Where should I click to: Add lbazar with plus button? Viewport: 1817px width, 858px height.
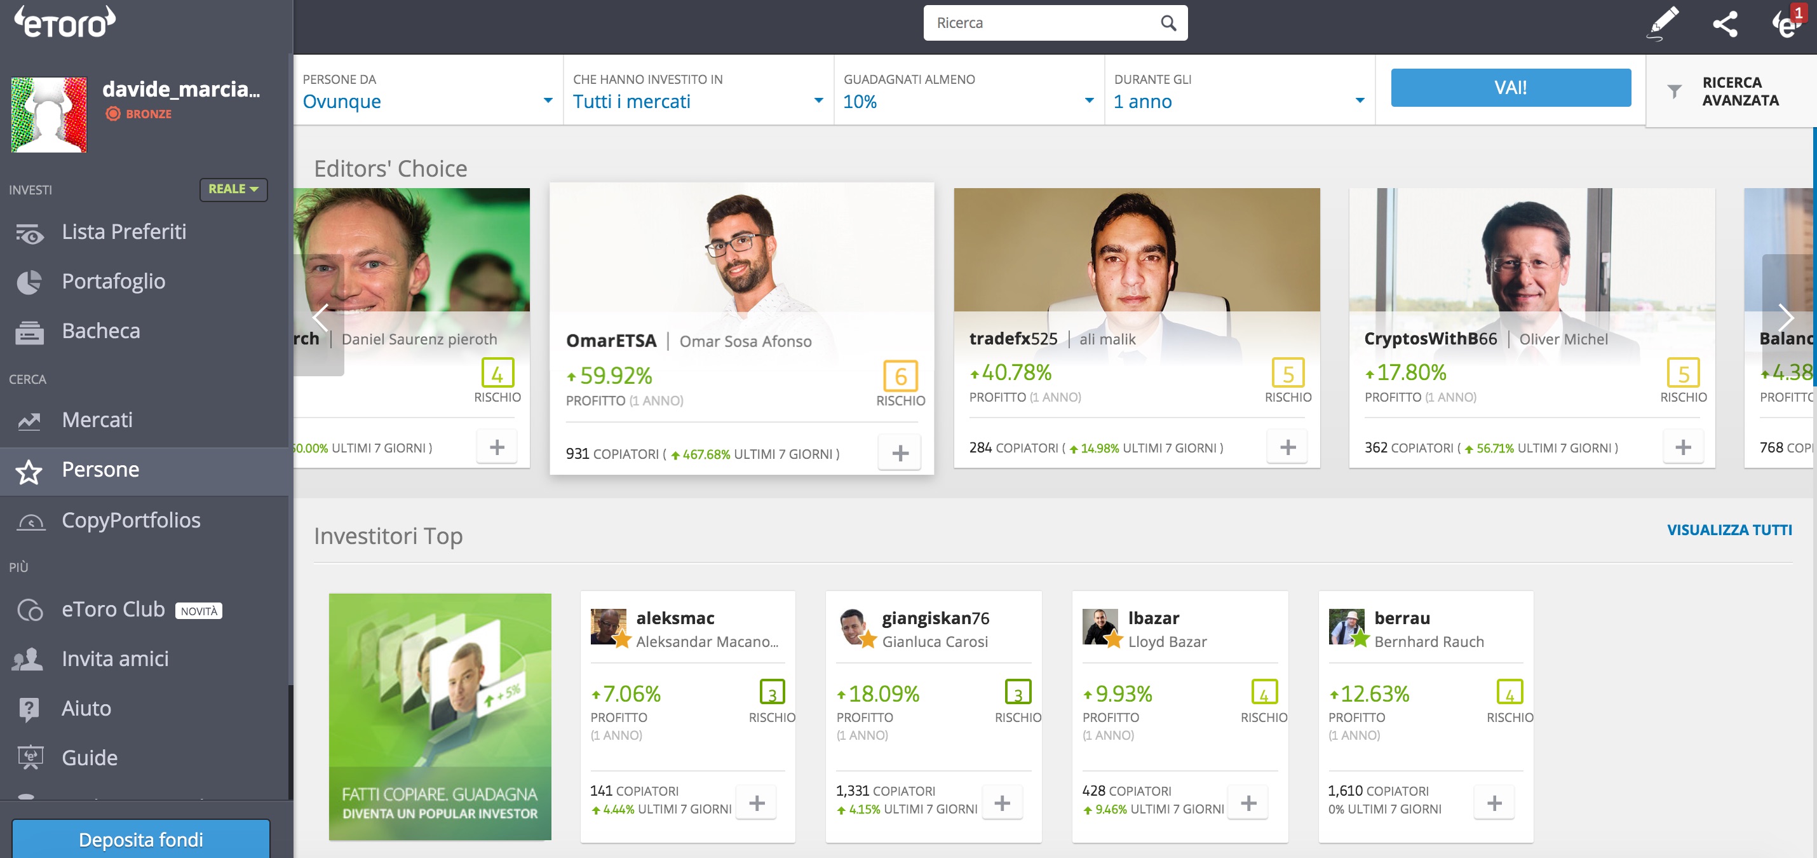point(1248,803)
